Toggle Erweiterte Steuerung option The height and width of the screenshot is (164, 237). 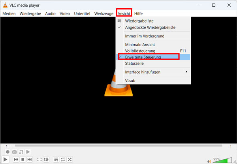pyautogui.click(x=153, y=57)
